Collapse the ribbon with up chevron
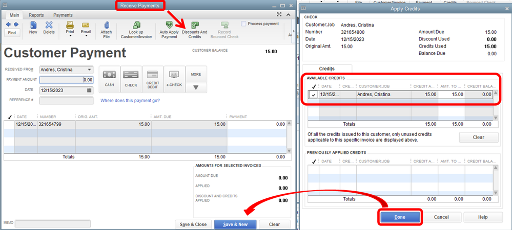This screenshot has height=230, width=512. pos(289,15)
